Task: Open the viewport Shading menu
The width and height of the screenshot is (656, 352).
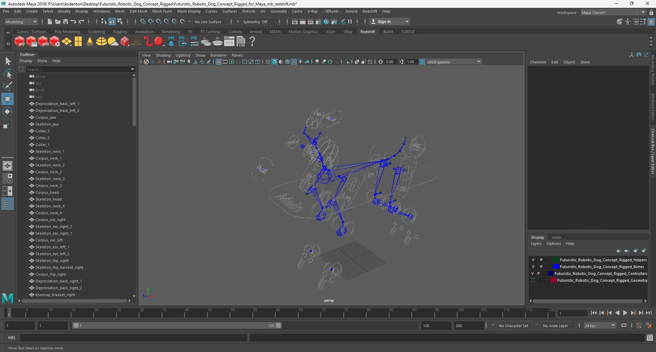Action: pyautogui.click(x=163, y=55)
